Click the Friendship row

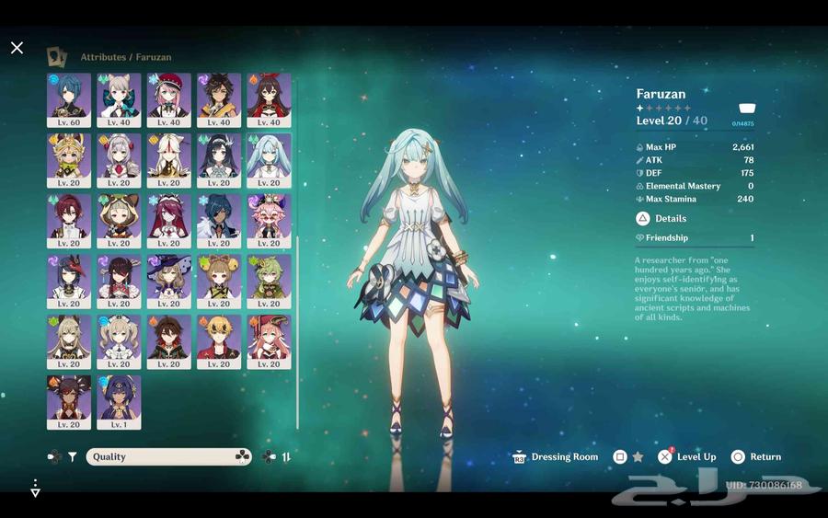(x=695, y=238)
